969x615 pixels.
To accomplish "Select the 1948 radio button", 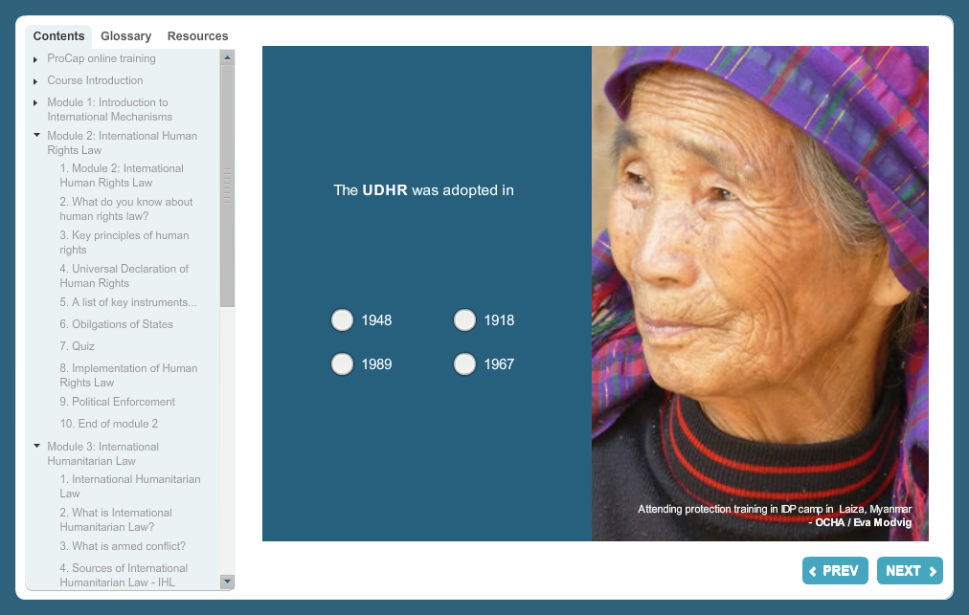I will pos(342,319).
